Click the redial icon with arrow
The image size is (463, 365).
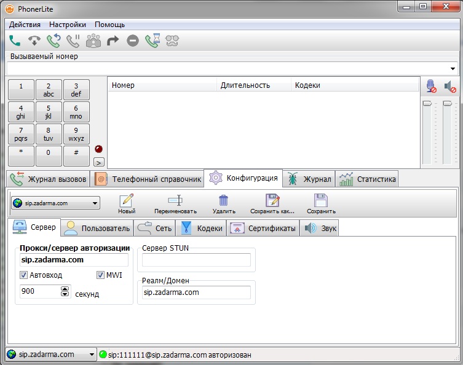pyautogui.click(x=53, y=41)
